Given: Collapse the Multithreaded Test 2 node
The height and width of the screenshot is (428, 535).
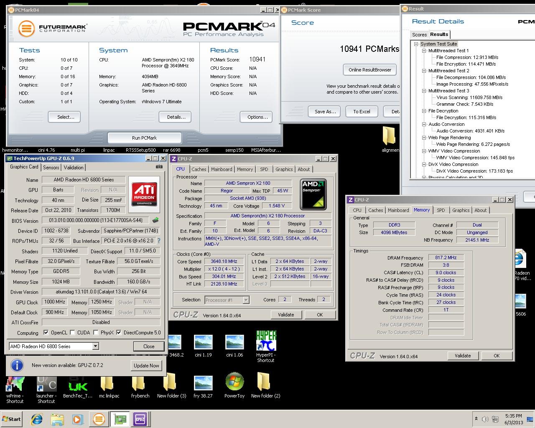Looking at the screenshot, I should [x=424, y=71].
